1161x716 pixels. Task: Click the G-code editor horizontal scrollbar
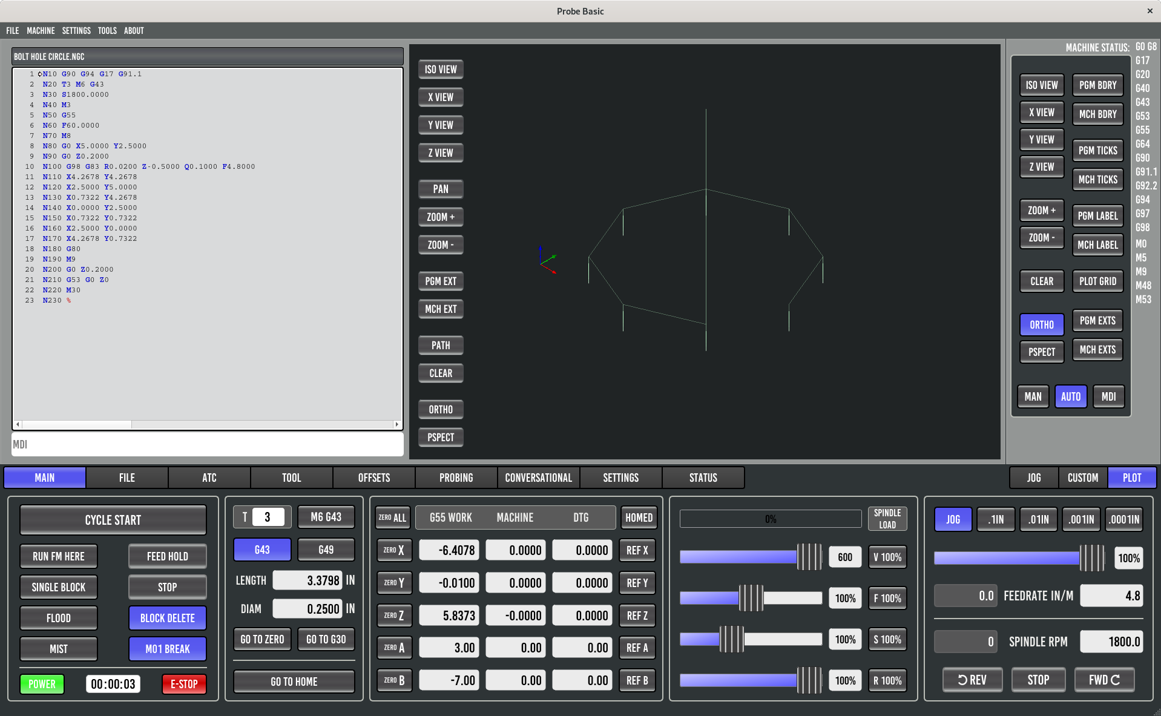[208, 424]
